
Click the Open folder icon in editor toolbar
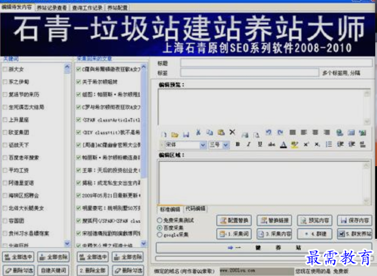pos(175,134)
